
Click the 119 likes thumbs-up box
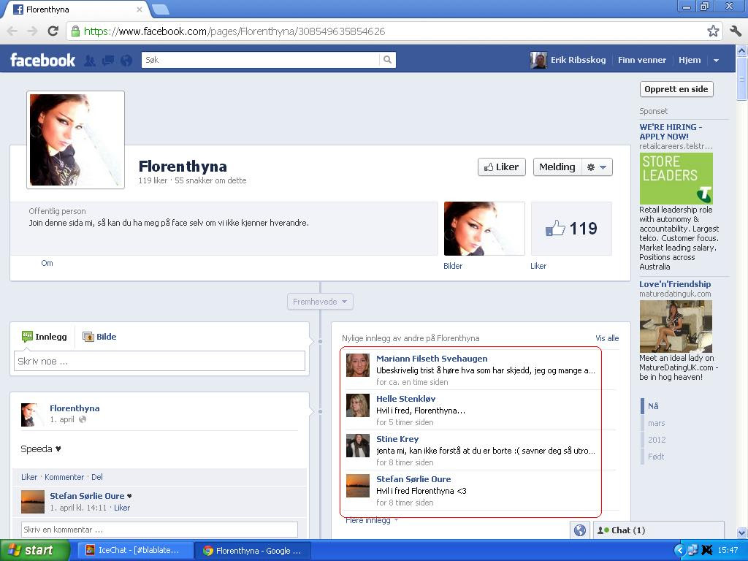tap(571, 229)
